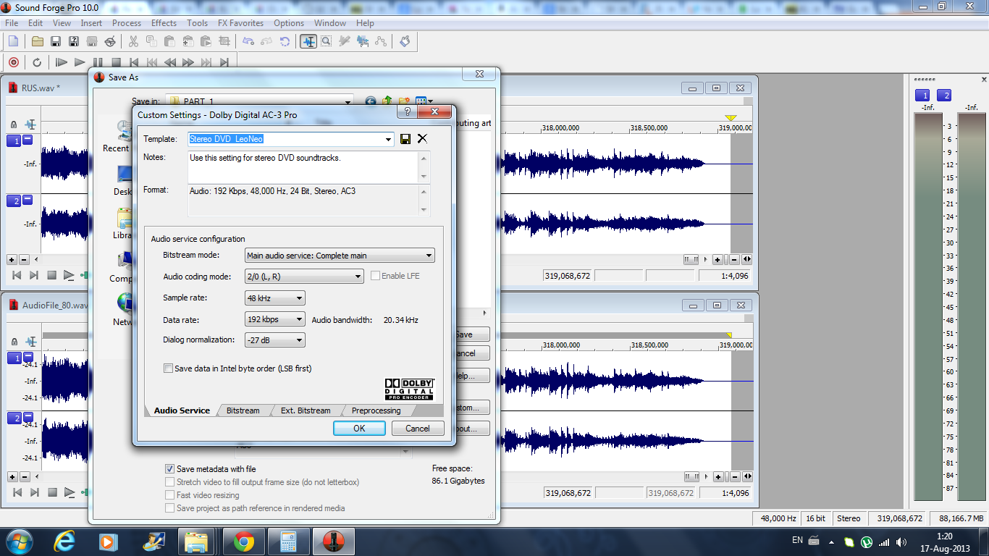This screenshot has height=556, width=989.
Task: Click the Open folder toolbar icon
Action: click(38, 41)
